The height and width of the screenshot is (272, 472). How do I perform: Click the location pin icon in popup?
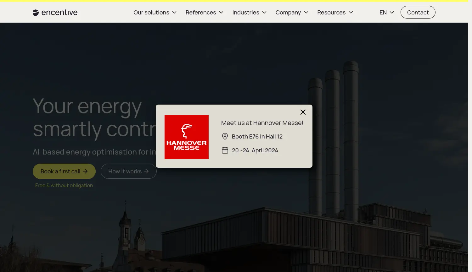225,136
